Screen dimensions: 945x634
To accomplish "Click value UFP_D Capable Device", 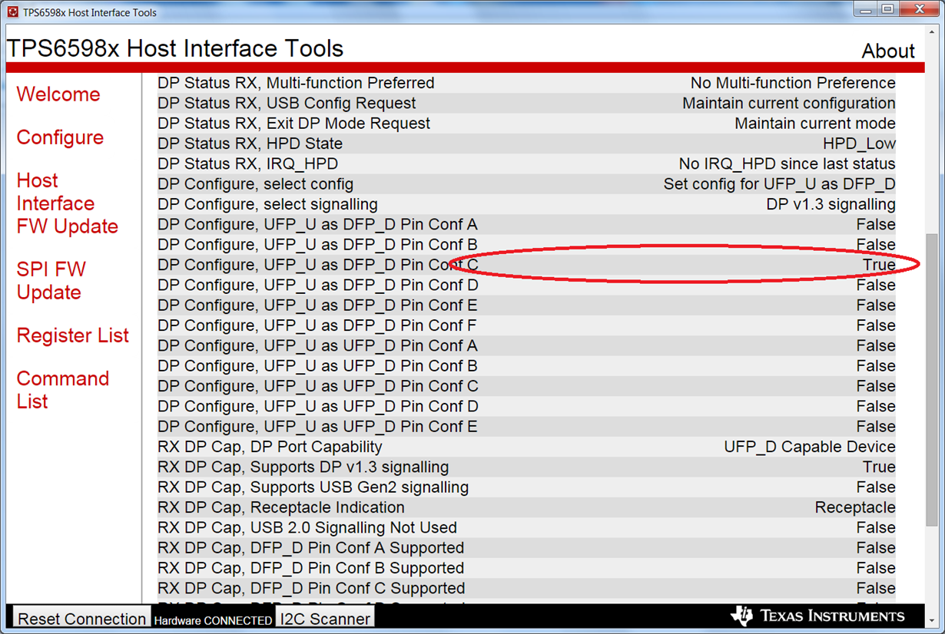I will click(810, 447).
